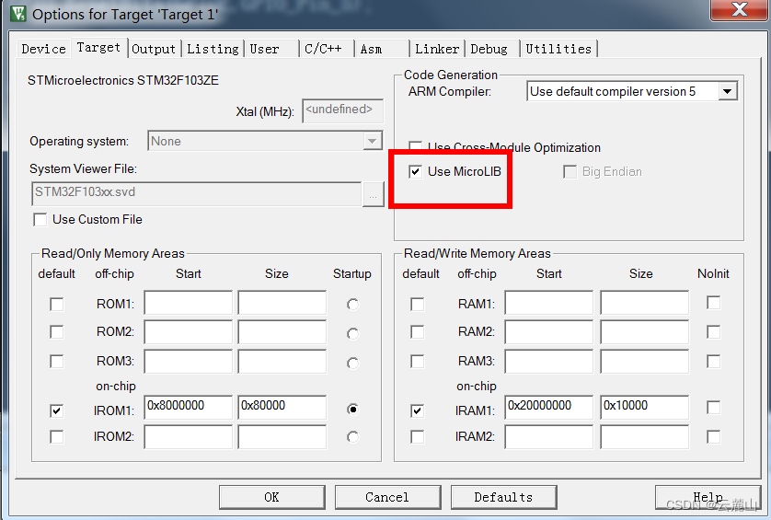Viewport: 771px width, 520px height.
Task: Expand the Operating system dropdown
Action: click(373, 141)
